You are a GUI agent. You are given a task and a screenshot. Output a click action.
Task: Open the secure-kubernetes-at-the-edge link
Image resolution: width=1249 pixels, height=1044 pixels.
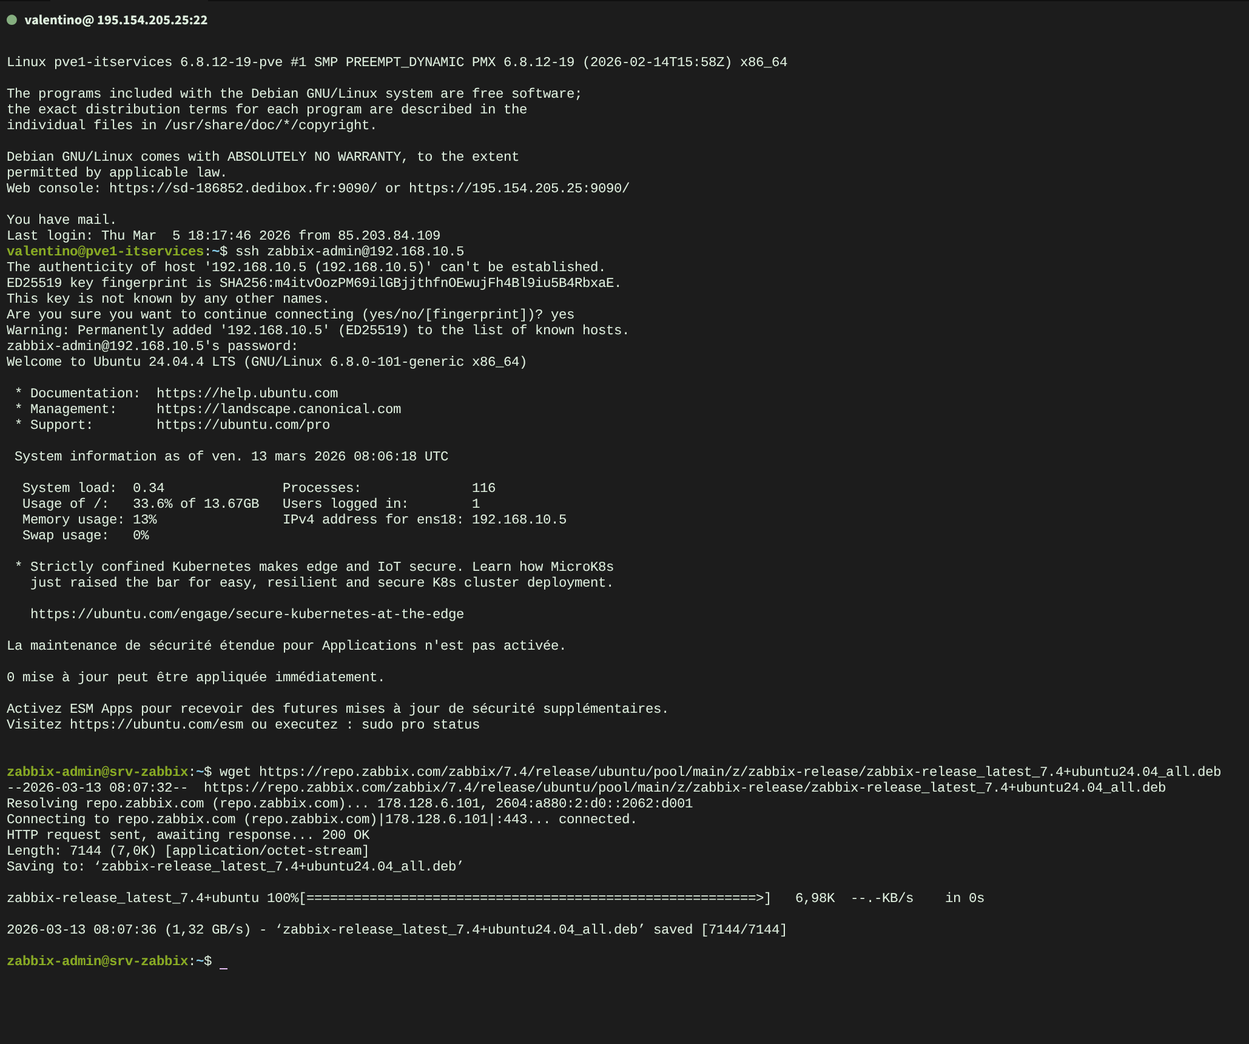tap(247, 614)
